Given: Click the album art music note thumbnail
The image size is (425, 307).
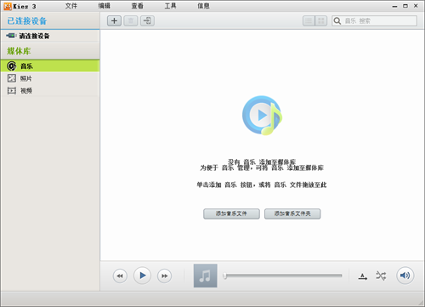Looking at the screenshot, I should tap(206, 276).
